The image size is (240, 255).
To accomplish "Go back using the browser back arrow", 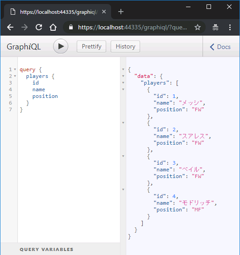I will coord(10,27).
